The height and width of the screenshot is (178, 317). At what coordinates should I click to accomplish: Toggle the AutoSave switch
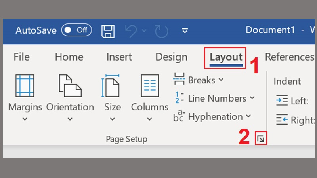76,30
